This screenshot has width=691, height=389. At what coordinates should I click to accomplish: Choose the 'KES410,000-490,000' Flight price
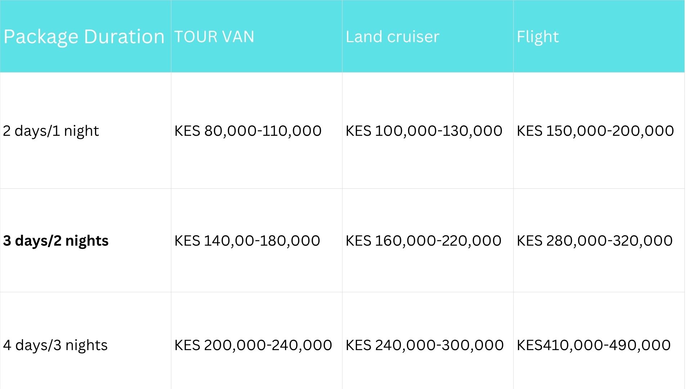[x=593, y=345]
